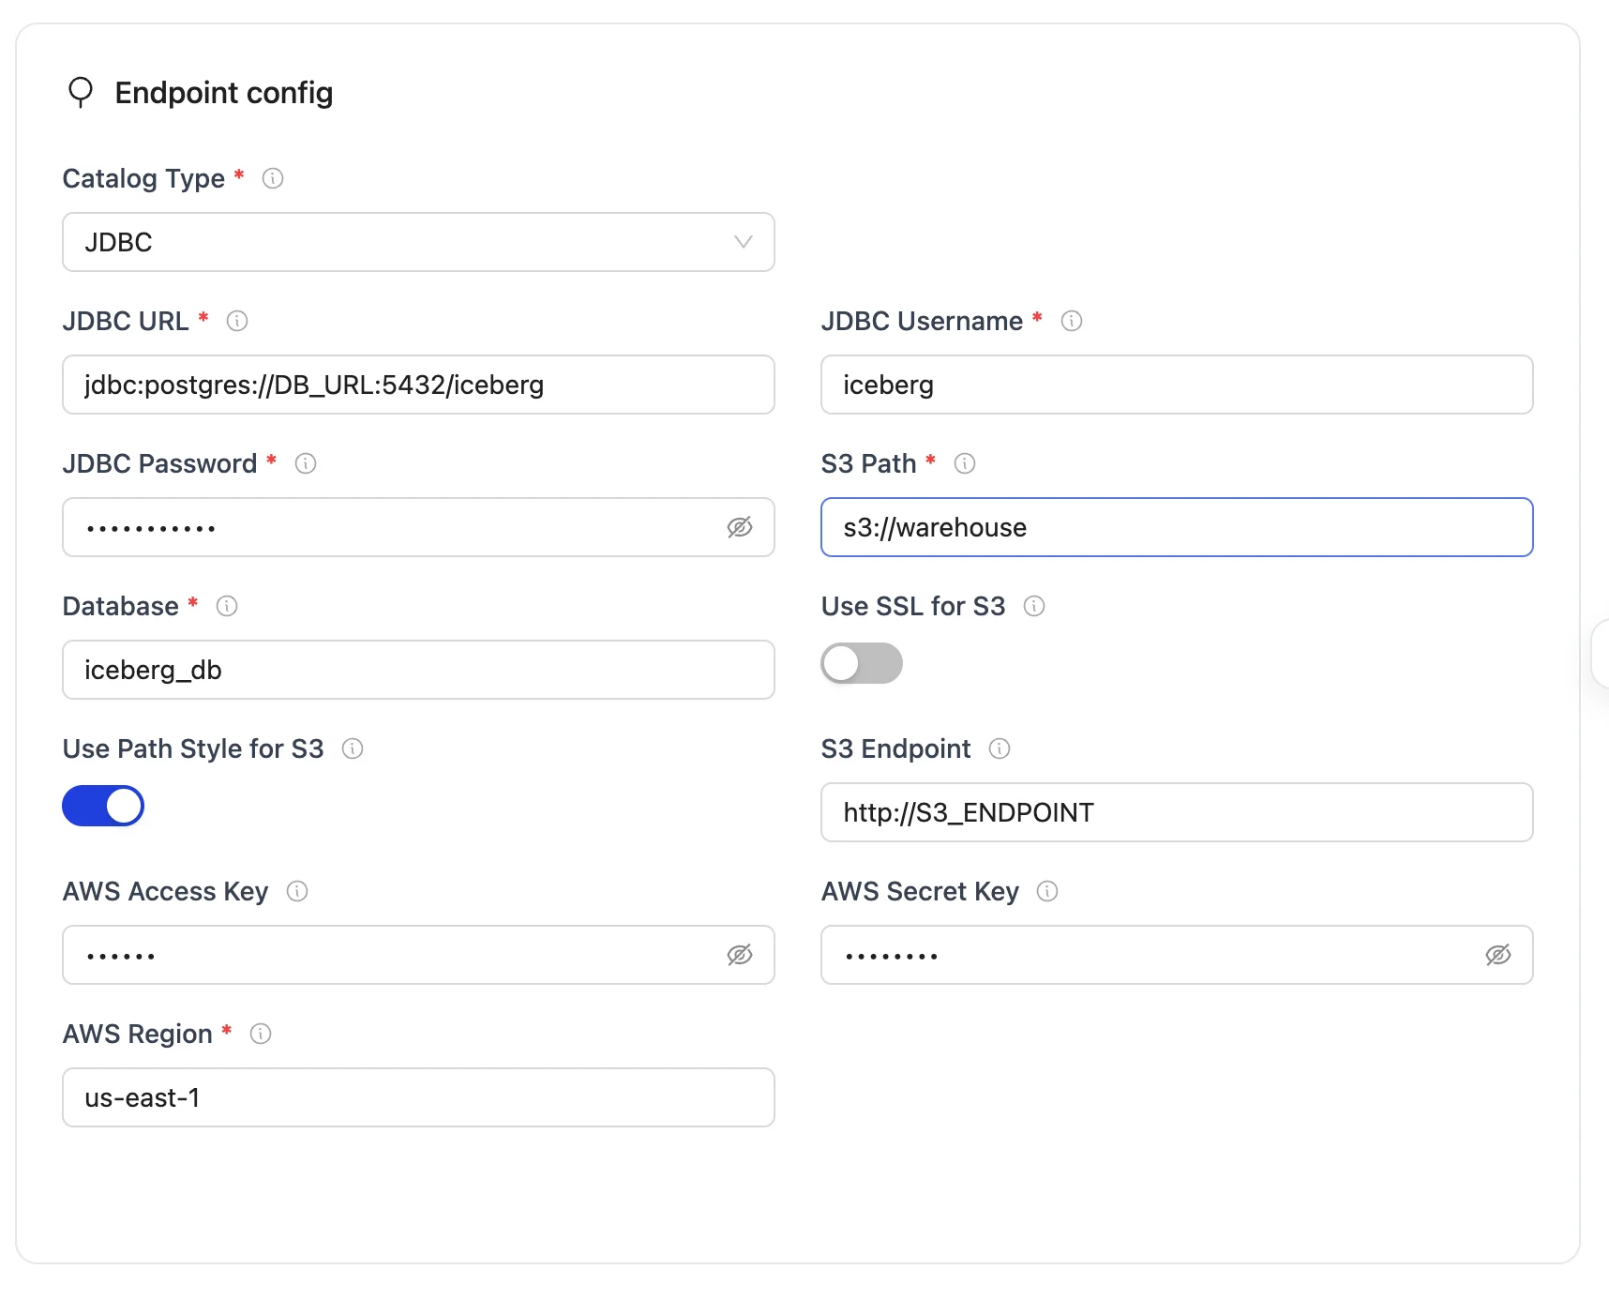Click the Database iceberg_db input
Image resolution: width=1609 pixels, height=1315 pixels.
tap(418, 670)
